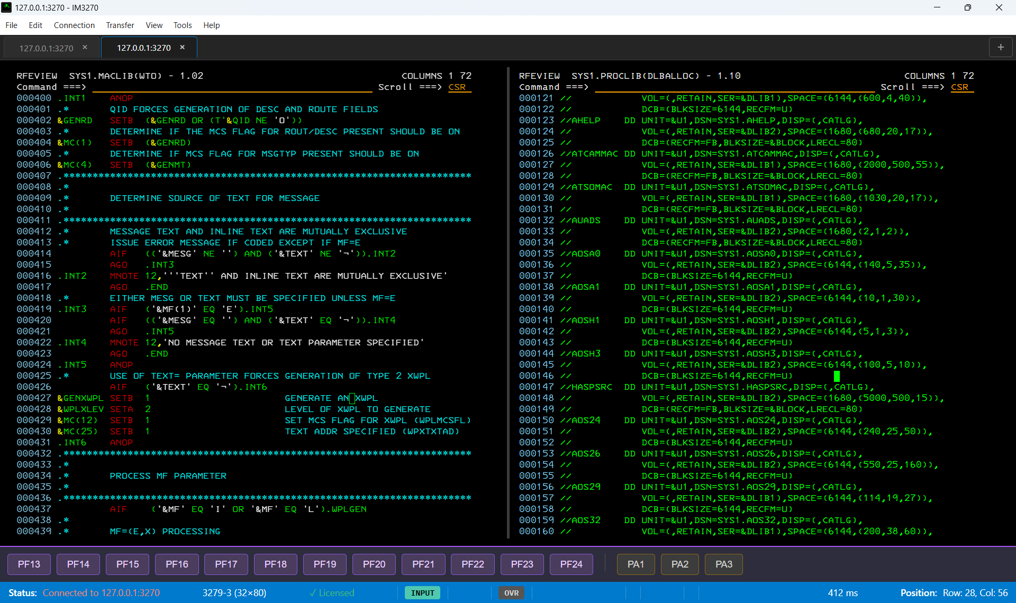Toggle the OVR overwrite mode indicator
1016x603 pixels.
(512, 593)
